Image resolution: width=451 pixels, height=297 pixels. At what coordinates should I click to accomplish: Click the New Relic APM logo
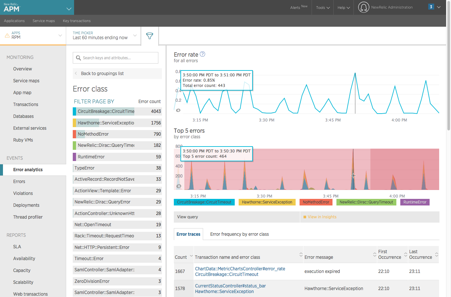point(12,8)
